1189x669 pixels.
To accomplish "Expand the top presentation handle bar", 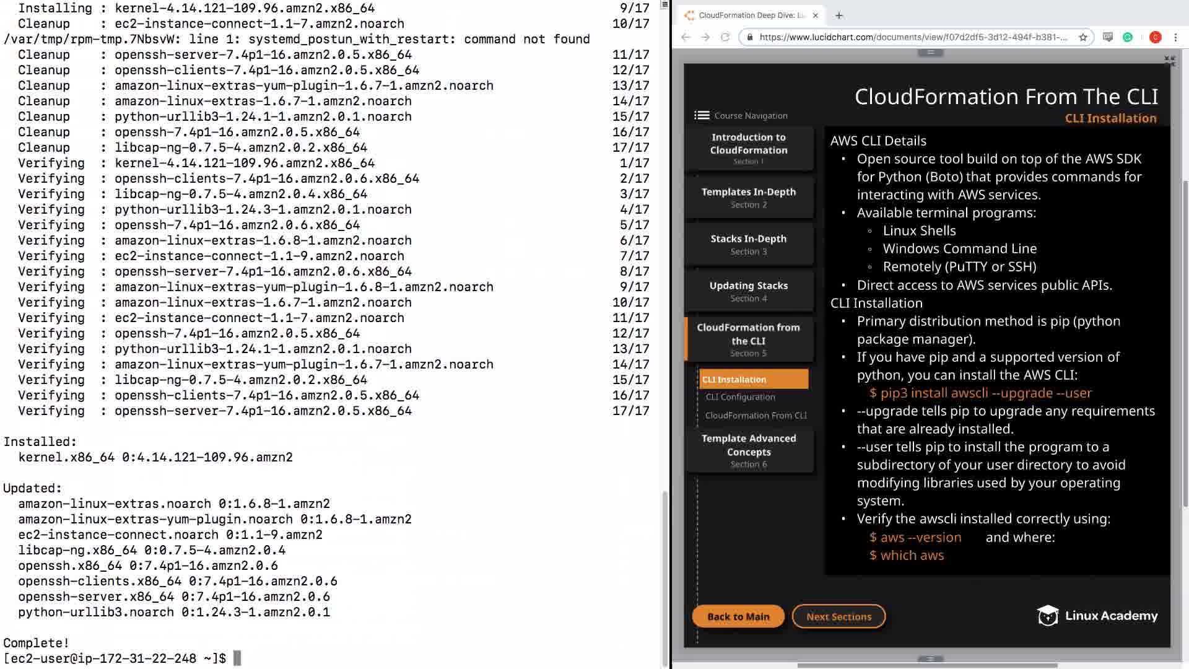I will pyautogui.click(x=930, y=53).
